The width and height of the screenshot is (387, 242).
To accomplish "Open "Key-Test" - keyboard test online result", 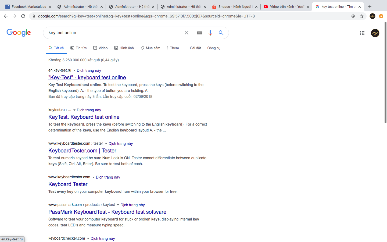I will (87, 77).
